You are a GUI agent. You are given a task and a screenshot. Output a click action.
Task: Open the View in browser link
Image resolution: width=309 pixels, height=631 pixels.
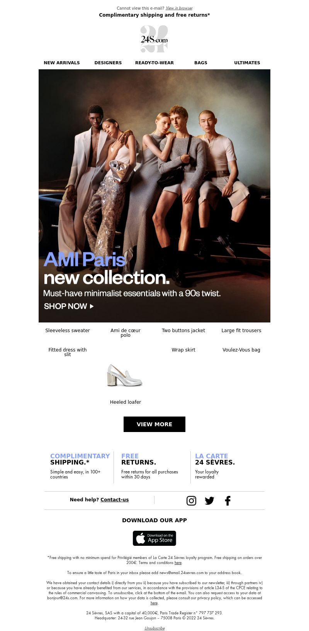click(179, 8)
